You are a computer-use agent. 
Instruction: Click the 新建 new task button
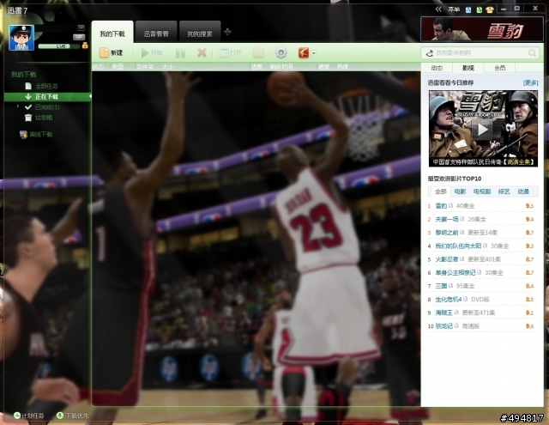click(111, 53)
